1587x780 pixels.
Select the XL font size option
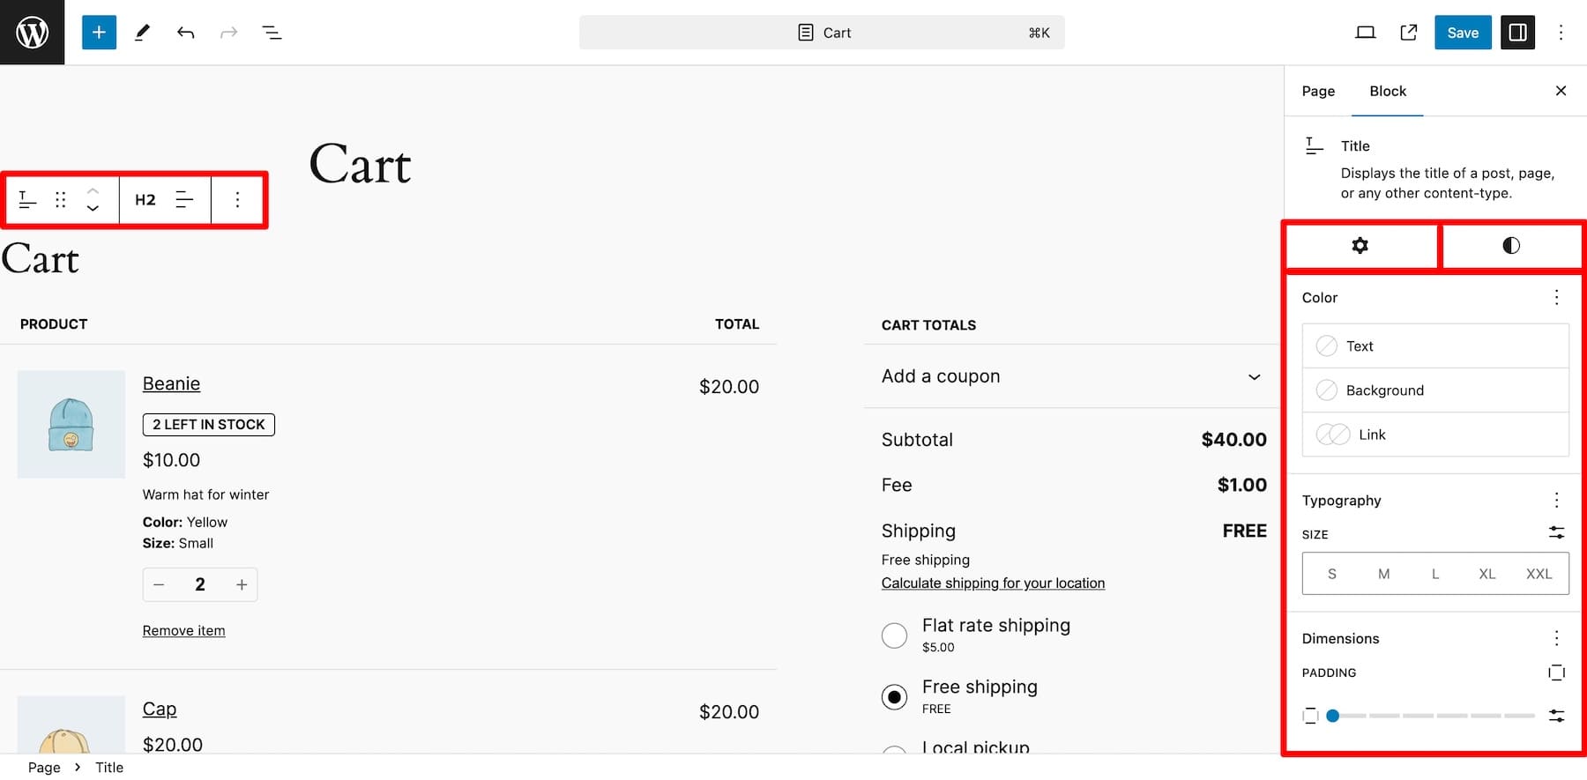tap(1486, 574)
